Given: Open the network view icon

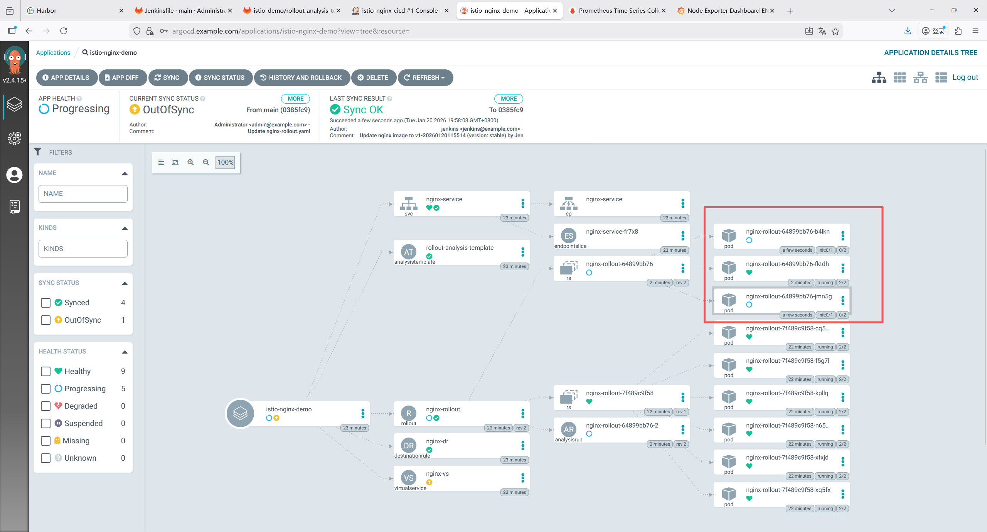Looking at the screenshot, I should coord(920,77).
